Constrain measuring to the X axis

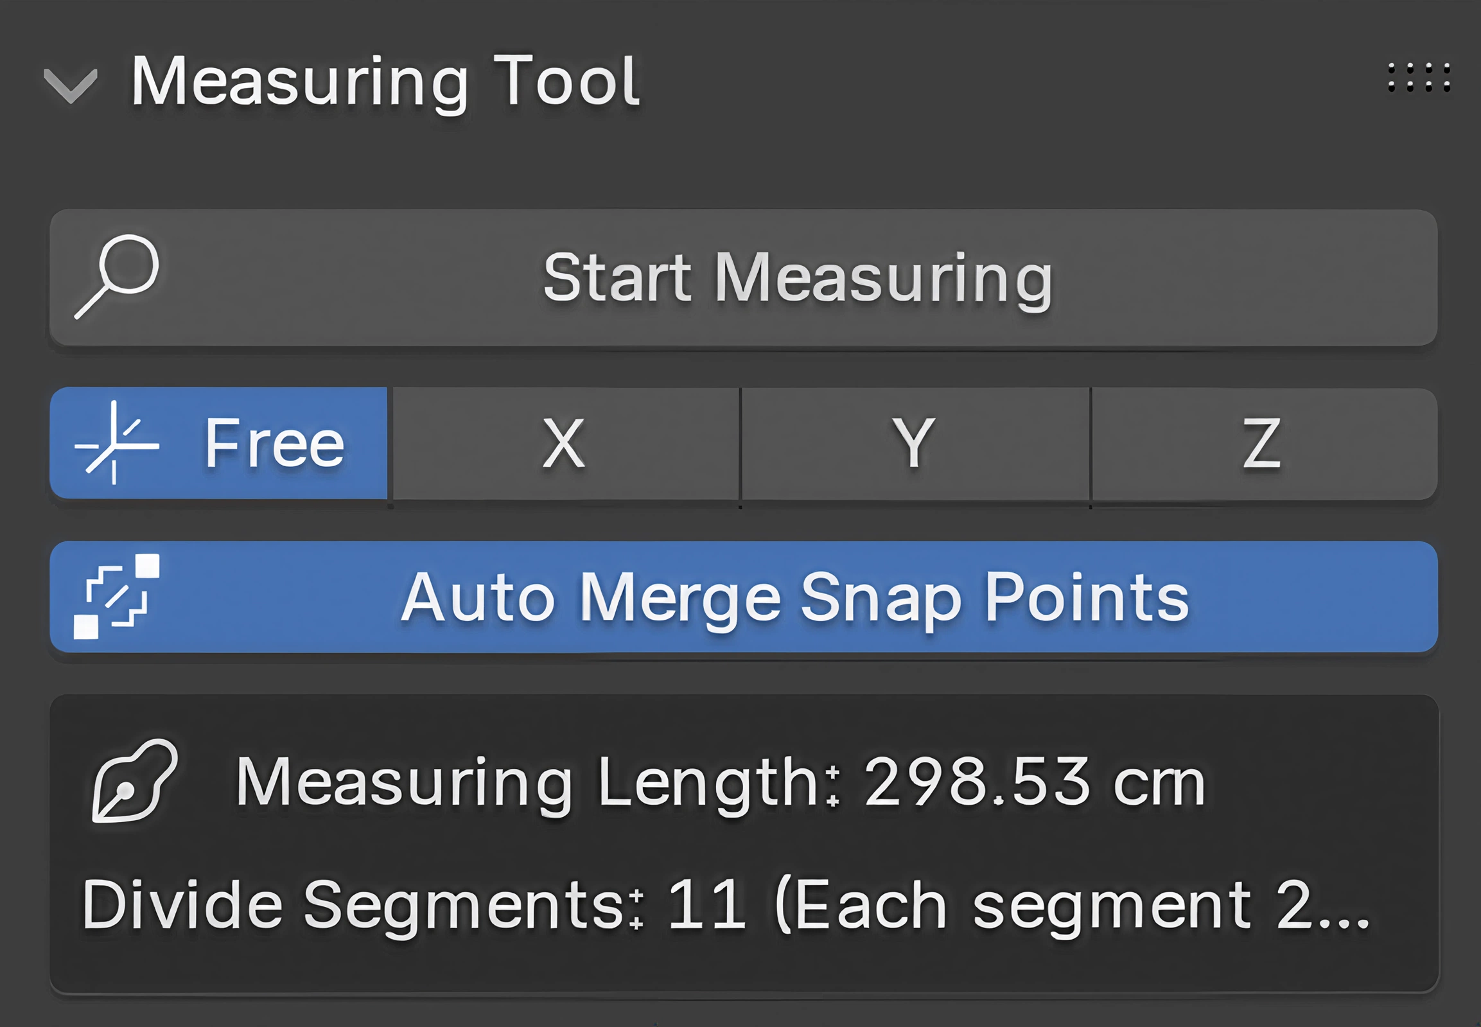pos(565,443)
